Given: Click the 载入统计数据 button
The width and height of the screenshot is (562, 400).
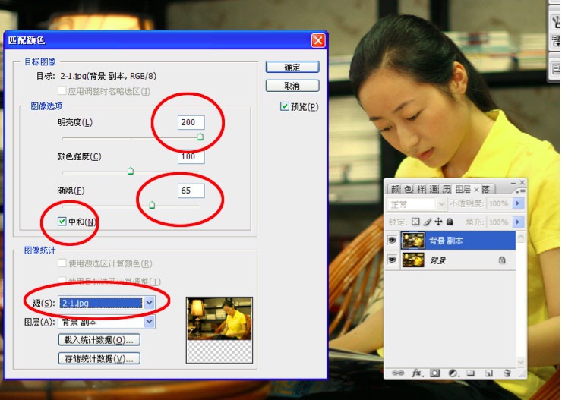Looking at the screenshot, I should [x=99, y=340].
